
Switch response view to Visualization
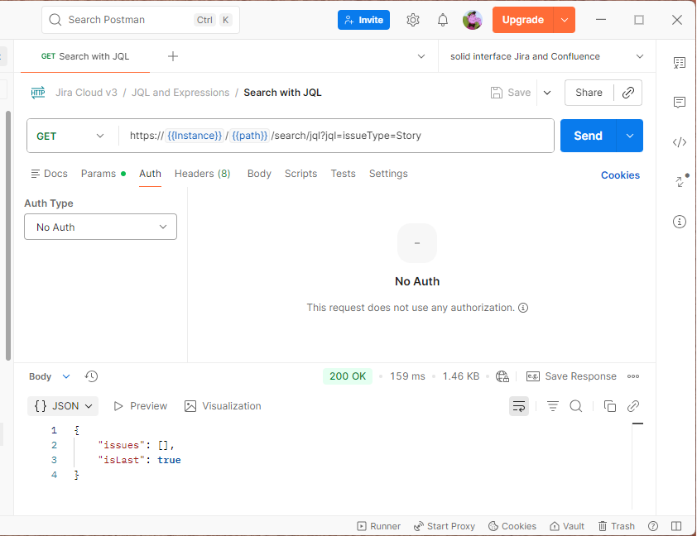[x=223, y=406]
